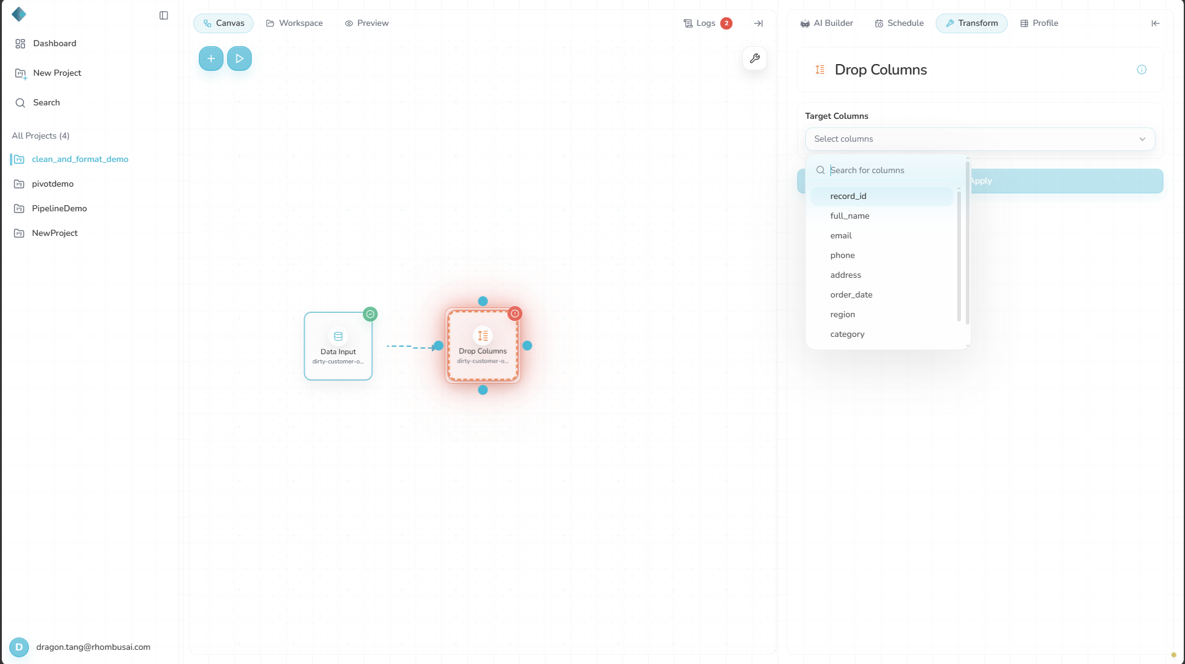Image resolution: width=1185 pixels, height=664 pixels.
Task: Show info about Drop Columns
Action: pos(1141,70)
